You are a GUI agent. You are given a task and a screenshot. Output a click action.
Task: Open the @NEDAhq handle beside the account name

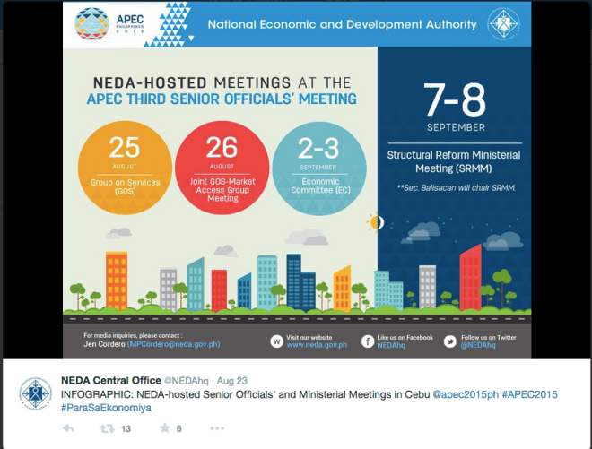point(186,381)
